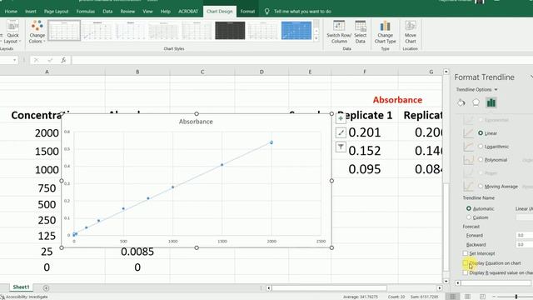533x300 pixels.
Task: Click Switch Row/Column icon
Action: coord(339,32)
